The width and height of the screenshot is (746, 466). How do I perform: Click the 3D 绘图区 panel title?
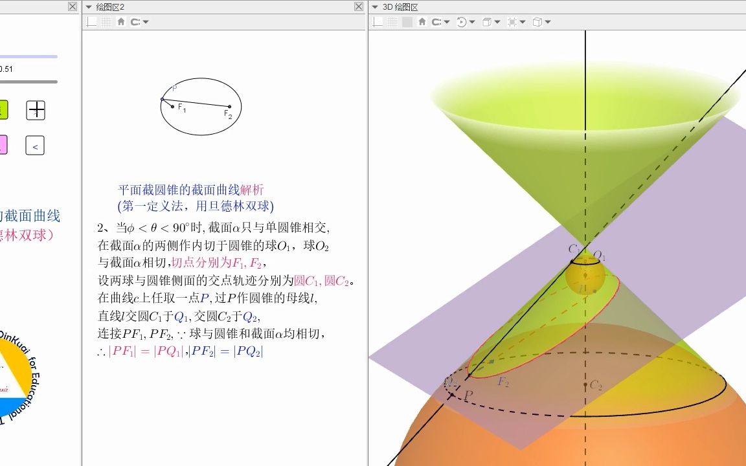point(400,7)
